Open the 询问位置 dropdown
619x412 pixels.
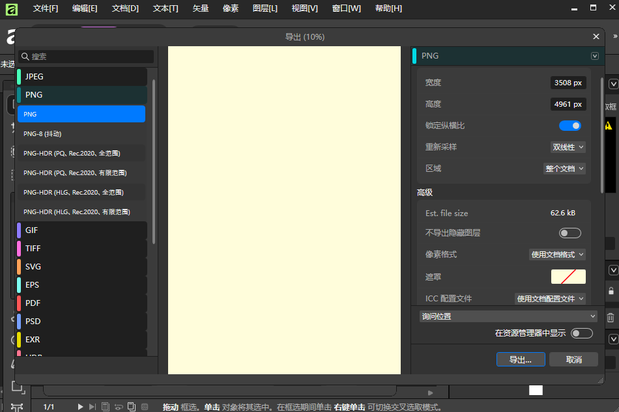click(x=508, y=316)
